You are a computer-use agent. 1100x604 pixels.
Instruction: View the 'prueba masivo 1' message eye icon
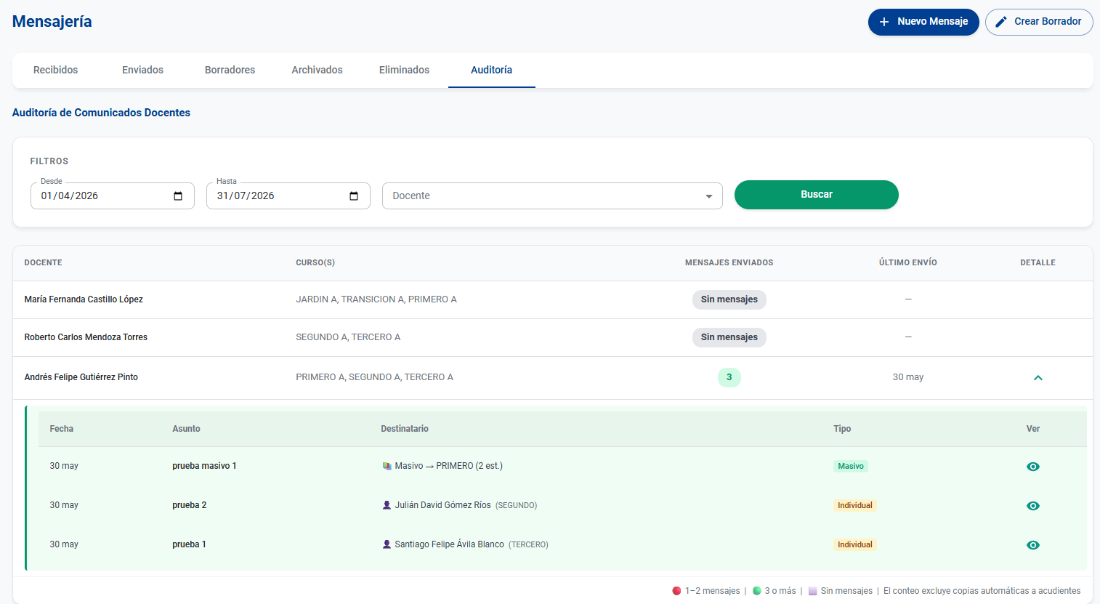pos(1033,467)
